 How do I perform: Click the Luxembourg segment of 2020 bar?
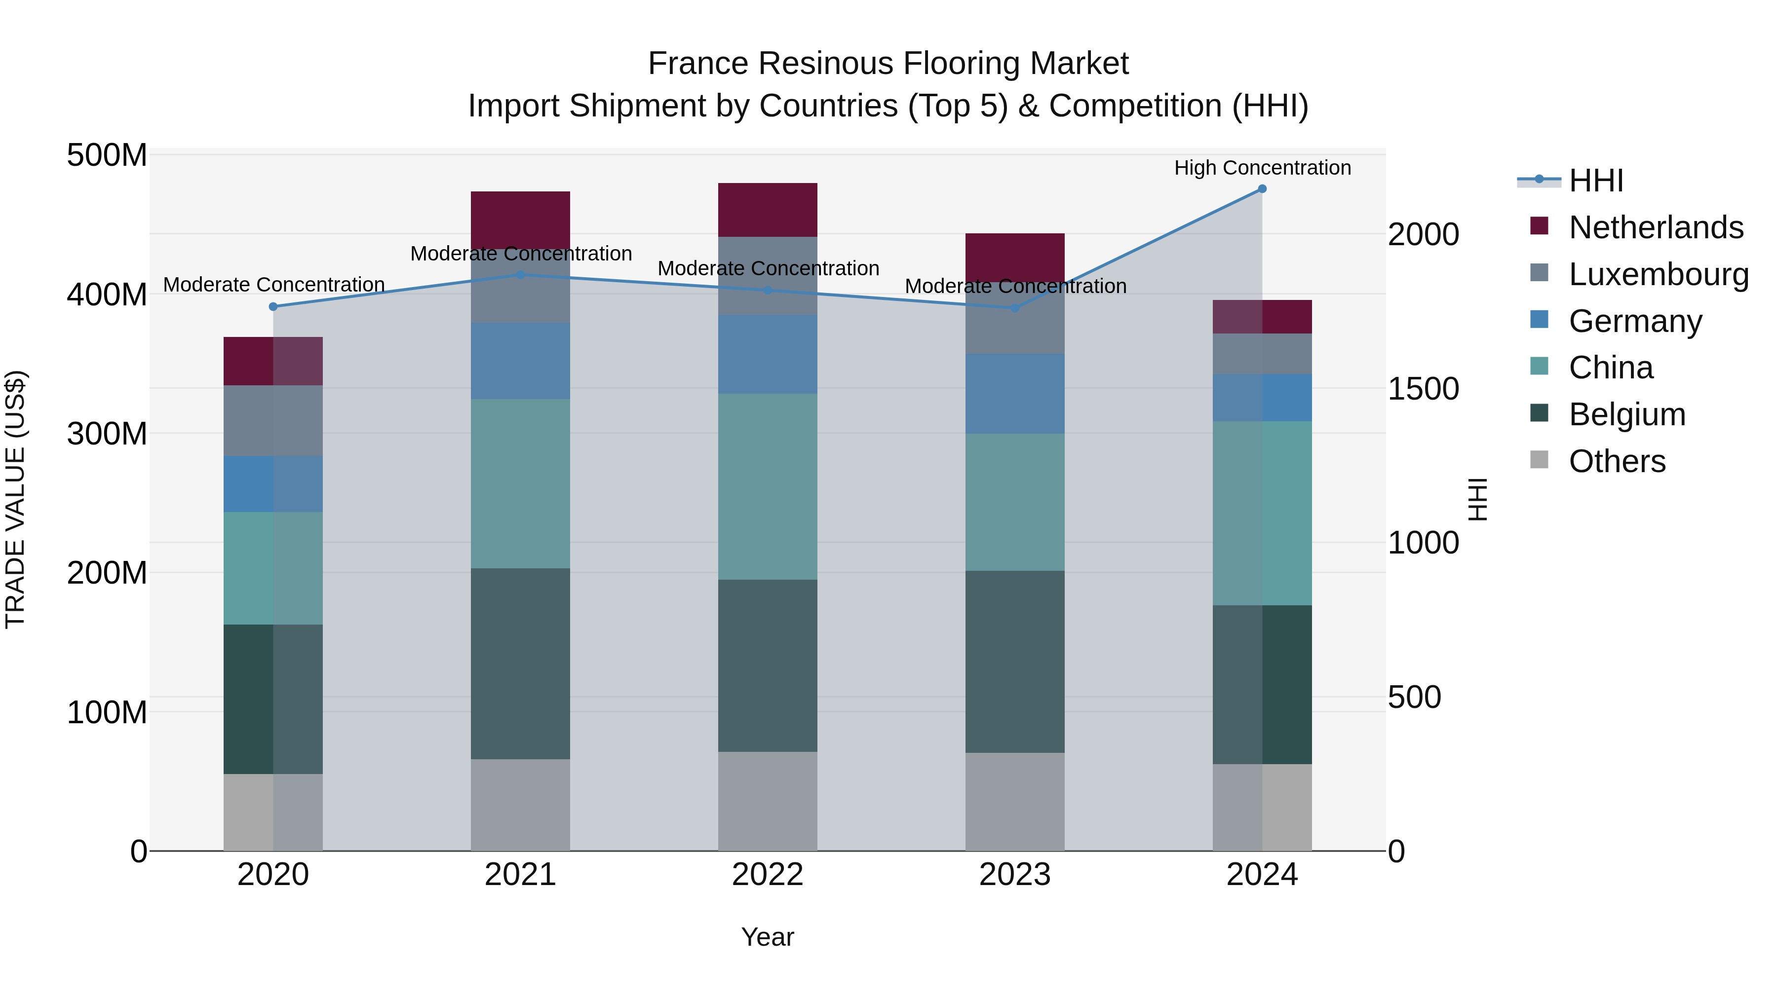[273, 420]
